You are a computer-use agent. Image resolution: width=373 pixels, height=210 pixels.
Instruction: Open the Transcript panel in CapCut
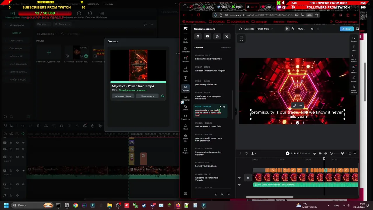coord(185,98)
